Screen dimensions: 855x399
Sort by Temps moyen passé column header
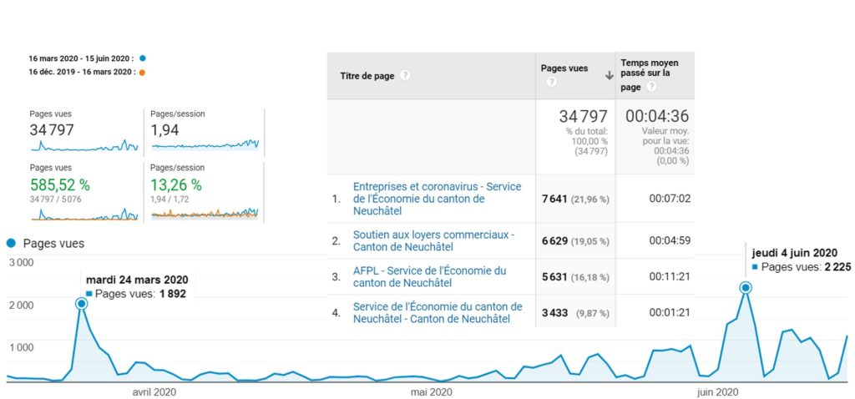649,68
